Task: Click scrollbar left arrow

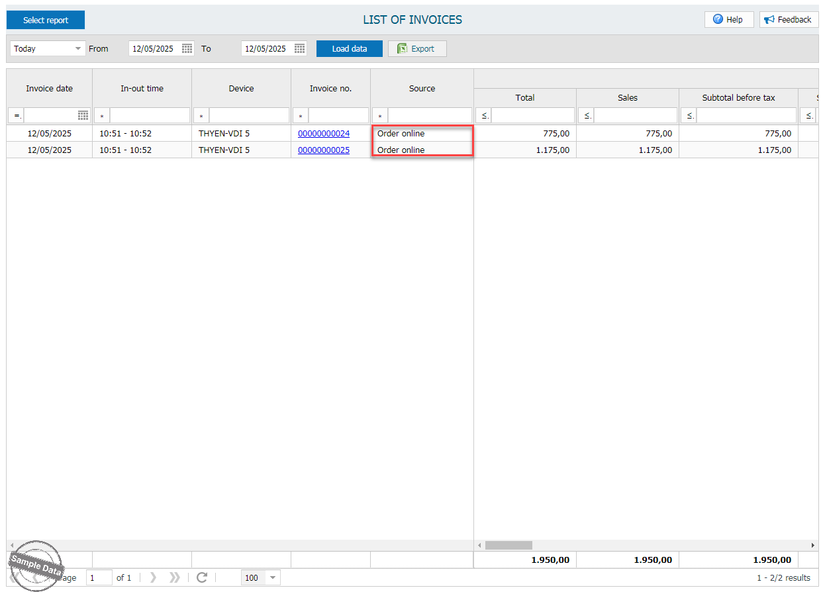Action: (x=479, y=545)
